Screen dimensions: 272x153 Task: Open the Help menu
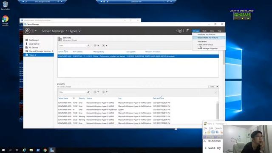(219, 31)
